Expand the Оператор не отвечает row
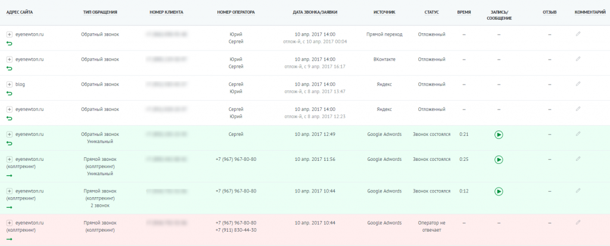The width and height of the screenshot is (610, 246). 10,223
